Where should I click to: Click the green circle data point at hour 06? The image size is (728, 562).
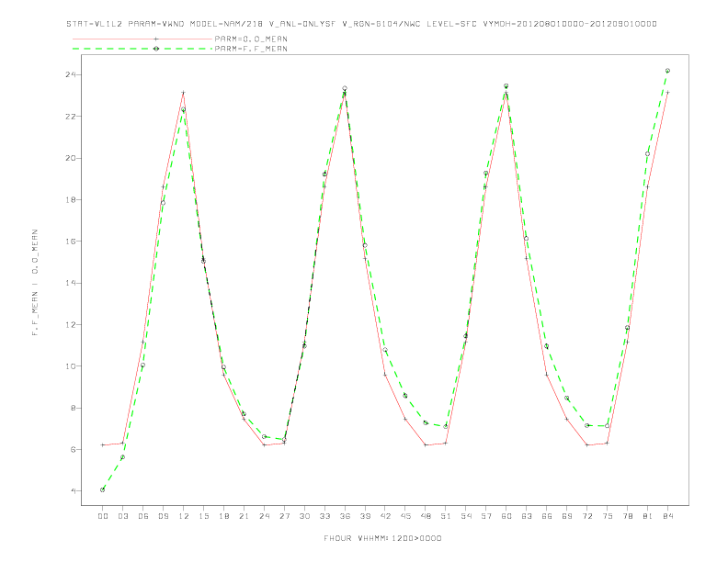(x=142, y=365)
